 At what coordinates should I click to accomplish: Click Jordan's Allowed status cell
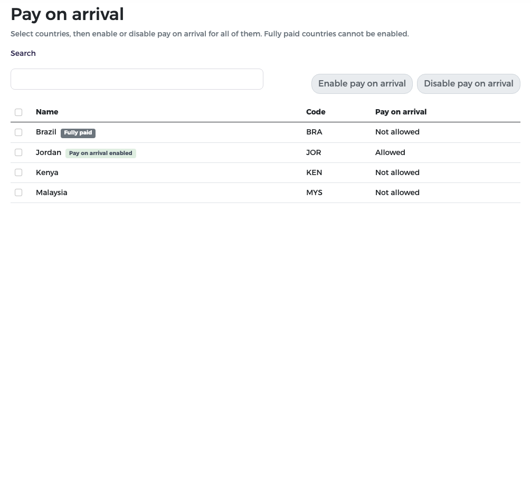pyautogui.click(x=390, y=152)
